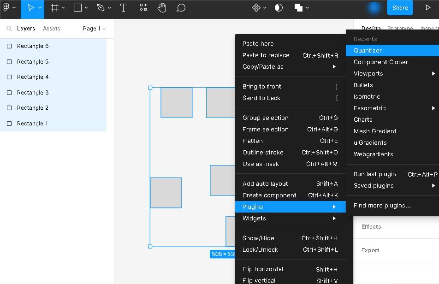Image resolution: width=439 pixels, height=284 pixels.
Task: Select the Frame tool
Action: coord(54,8)
